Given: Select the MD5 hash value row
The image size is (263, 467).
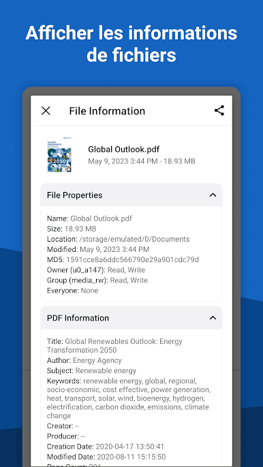Looking at the screenshot, I should pyautogui.click(x=123, y=259).
